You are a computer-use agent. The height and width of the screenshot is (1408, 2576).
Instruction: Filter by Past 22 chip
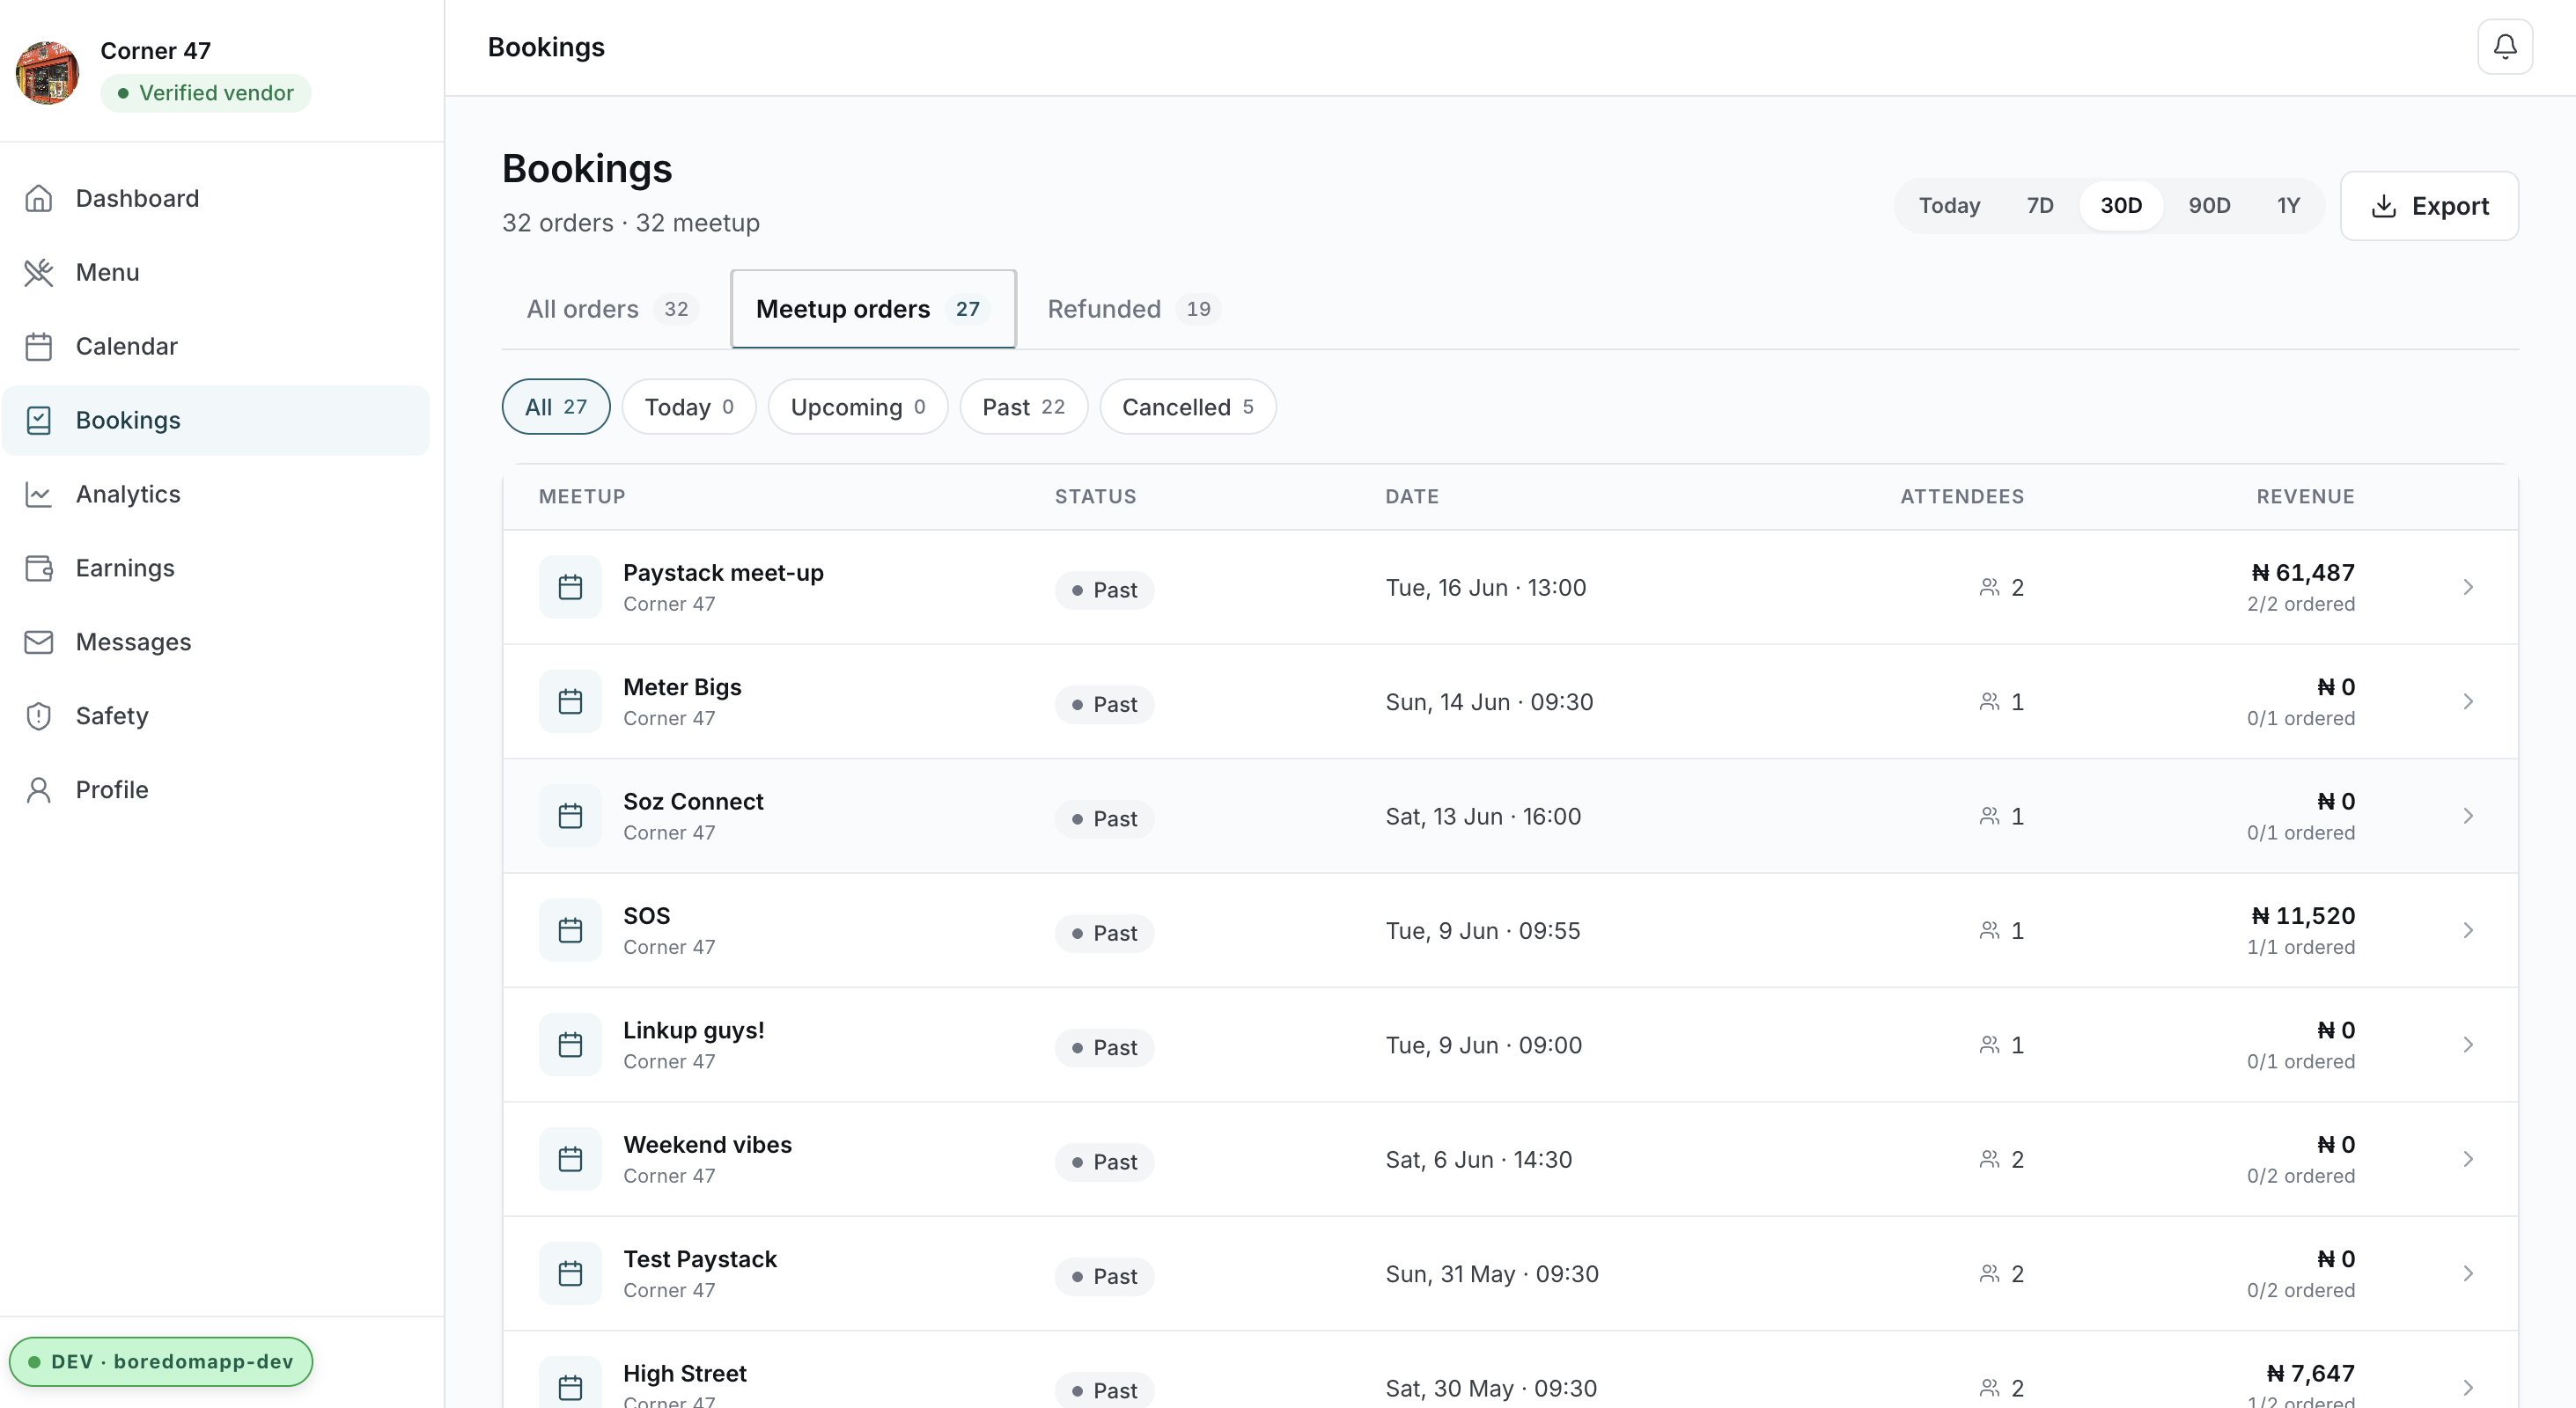[x=1023, y=407]
